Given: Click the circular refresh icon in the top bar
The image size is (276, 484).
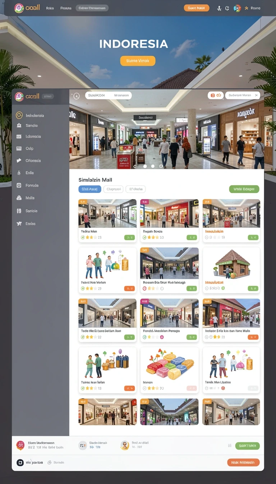Looking at the screenshot, I should [227, 8].
